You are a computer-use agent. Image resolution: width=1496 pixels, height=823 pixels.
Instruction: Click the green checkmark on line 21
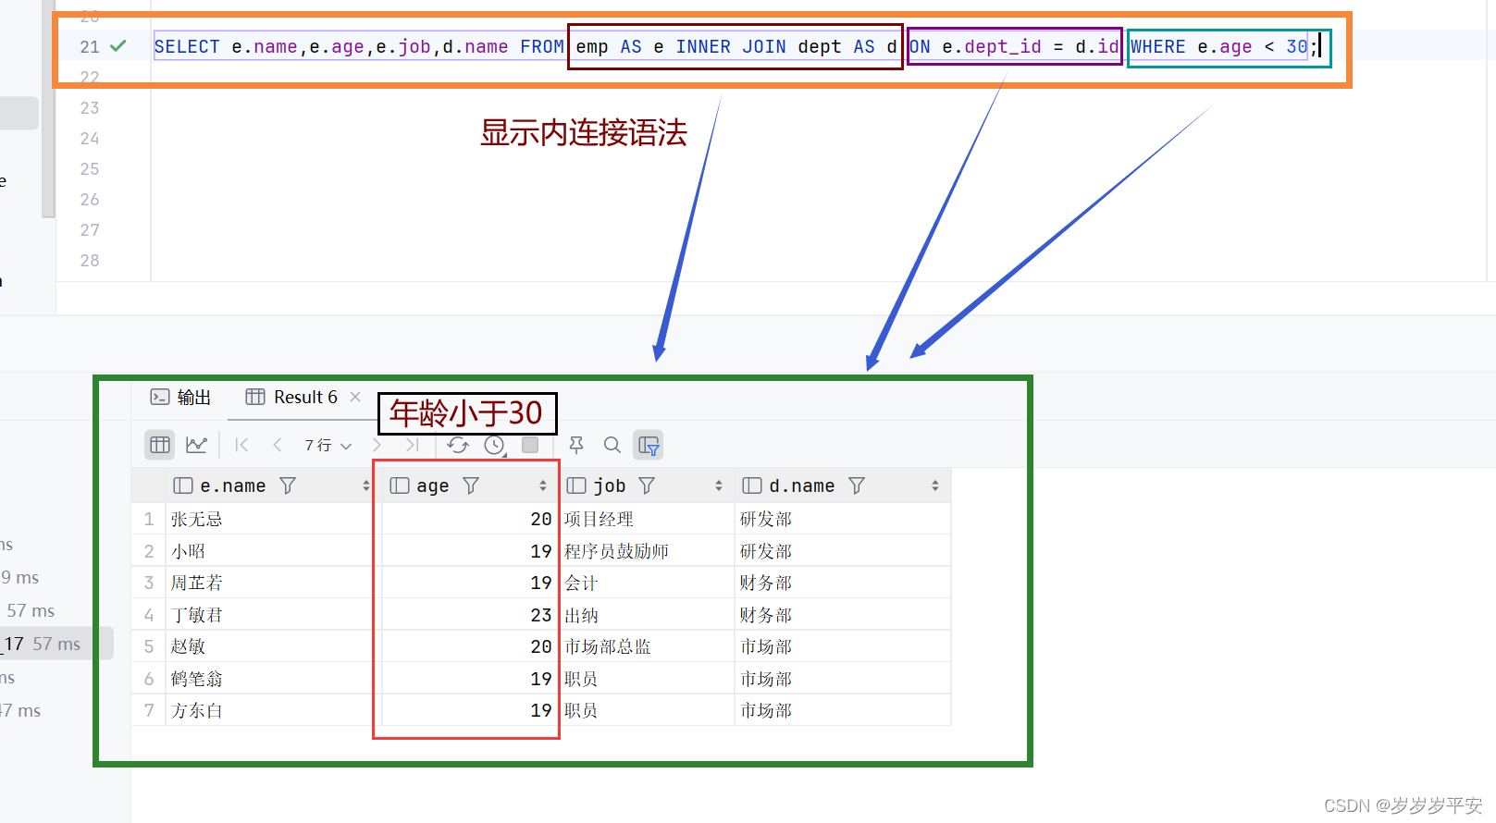(118, 45)
